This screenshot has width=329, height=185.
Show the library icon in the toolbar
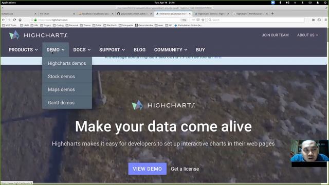(x=314, y=20)
